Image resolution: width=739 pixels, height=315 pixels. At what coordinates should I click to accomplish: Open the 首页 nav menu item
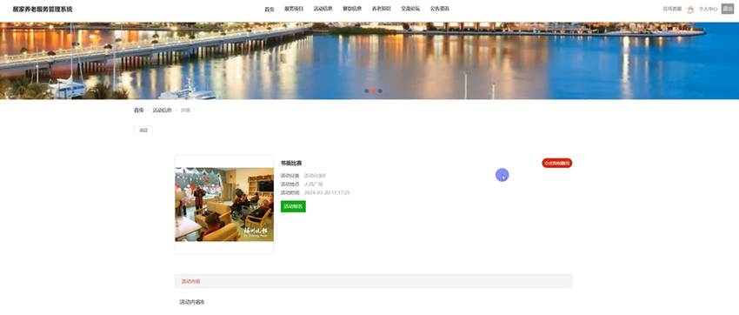(x=270, y=9)
